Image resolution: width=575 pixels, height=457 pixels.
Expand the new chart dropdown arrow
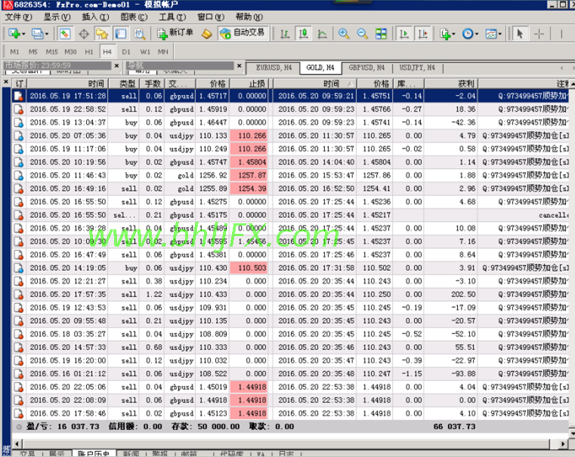(23, 34)
